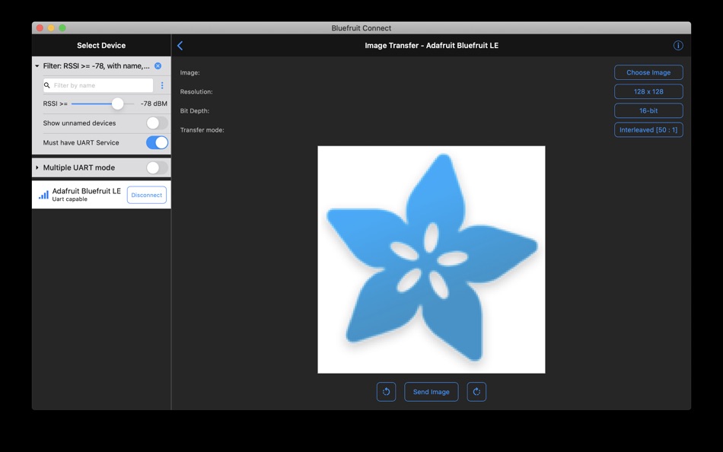Rotate image counterclockwise

click(x=386, y=392)
